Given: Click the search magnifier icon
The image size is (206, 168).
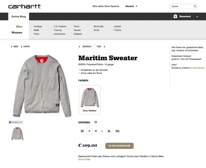Looking at the screenshot, I should pos(195,6).
